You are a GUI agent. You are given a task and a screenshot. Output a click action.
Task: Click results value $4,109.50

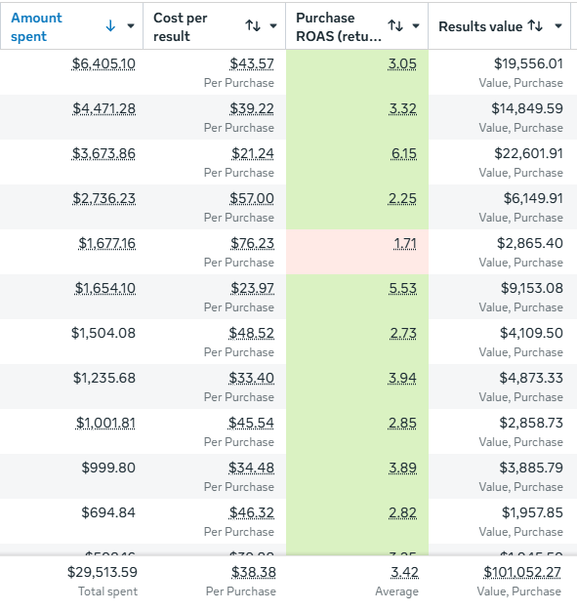click(532, 333)
